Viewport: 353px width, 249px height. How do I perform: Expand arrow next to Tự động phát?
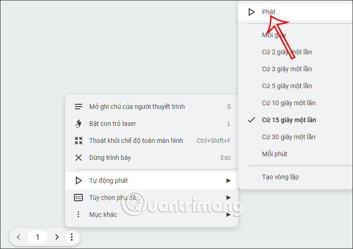(228, 181)
